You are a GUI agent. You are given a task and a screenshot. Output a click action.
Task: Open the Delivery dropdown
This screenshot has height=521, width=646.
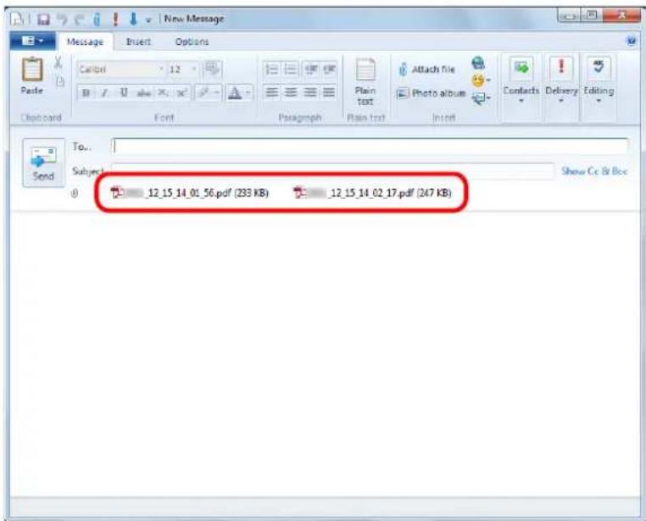coord(561,80)
